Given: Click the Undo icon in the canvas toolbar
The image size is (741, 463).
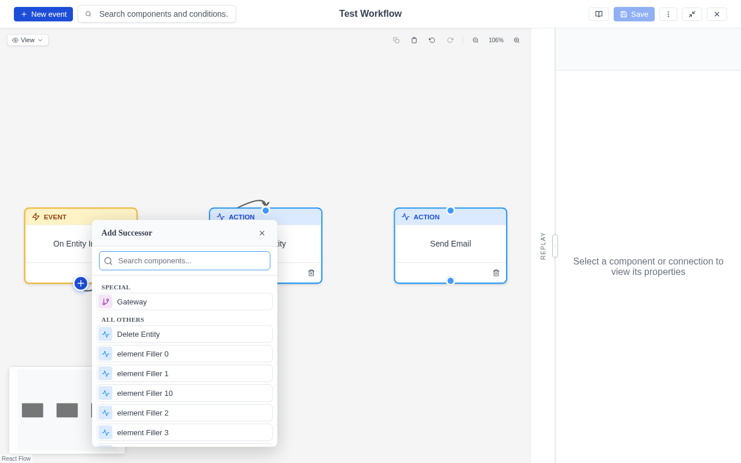Looking at the screenshot, I should [432, 40].
